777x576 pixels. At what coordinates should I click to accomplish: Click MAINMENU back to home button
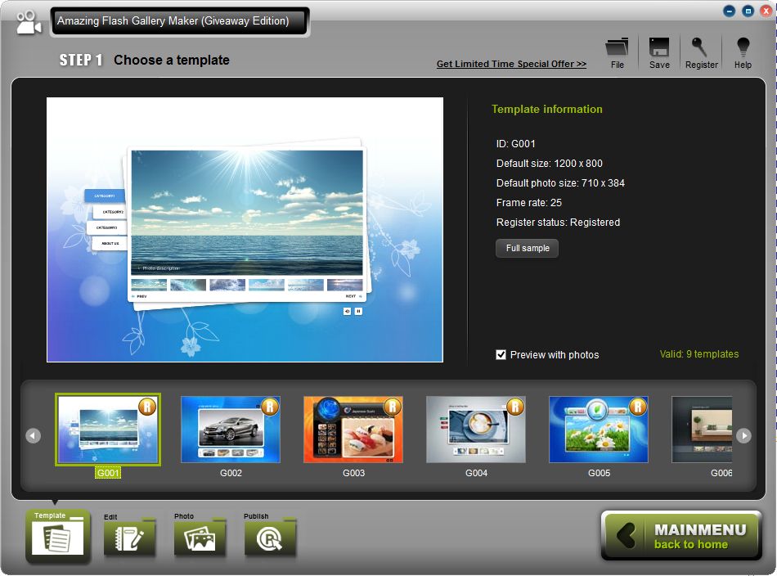pos(681,536)
